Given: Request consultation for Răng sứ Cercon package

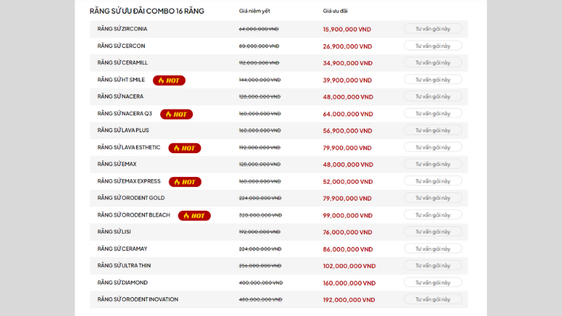Looking at the screenshot, I should coord(433,46).
